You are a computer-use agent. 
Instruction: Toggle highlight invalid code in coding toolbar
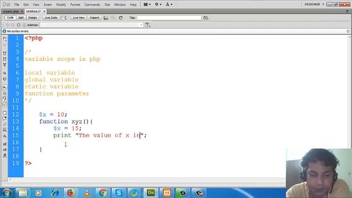click(x=5, y=93)
